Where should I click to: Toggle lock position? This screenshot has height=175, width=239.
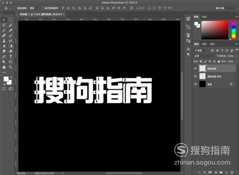tap(210, 61)
